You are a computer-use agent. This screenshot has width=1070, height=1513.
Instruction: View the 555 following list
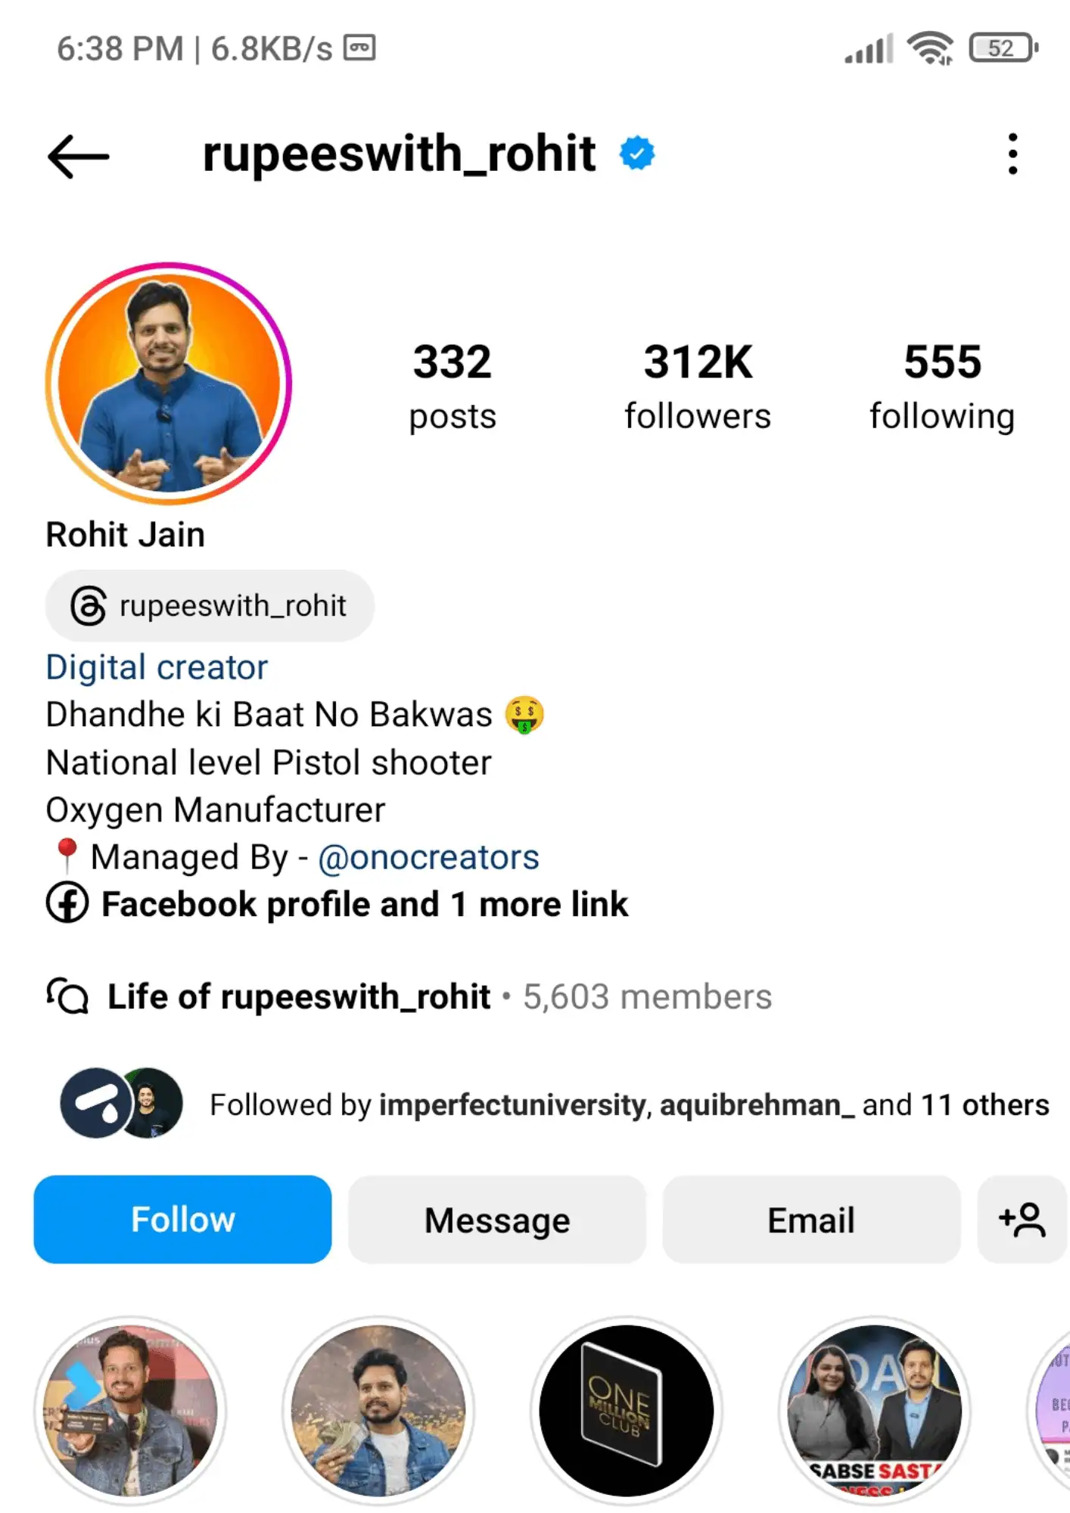click(x=942, y=386)
